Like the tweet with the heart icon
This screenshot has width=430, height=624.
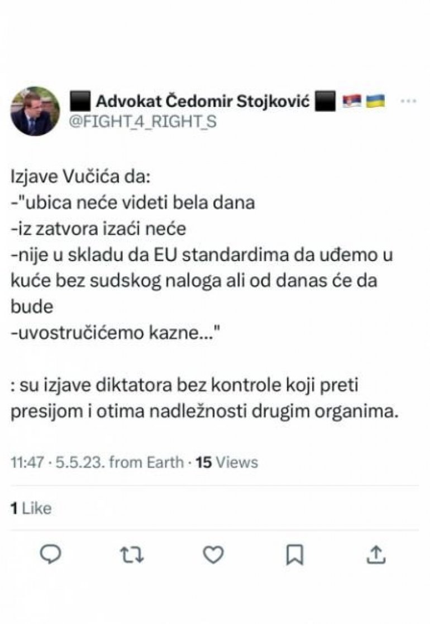pos(213,554)
